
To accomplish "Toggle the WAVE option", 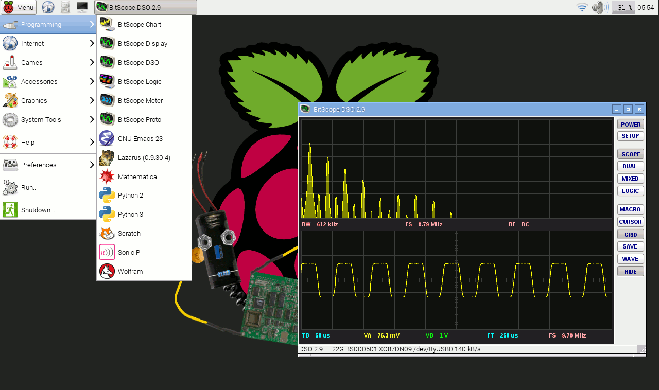I will click(x=631, y=259).
